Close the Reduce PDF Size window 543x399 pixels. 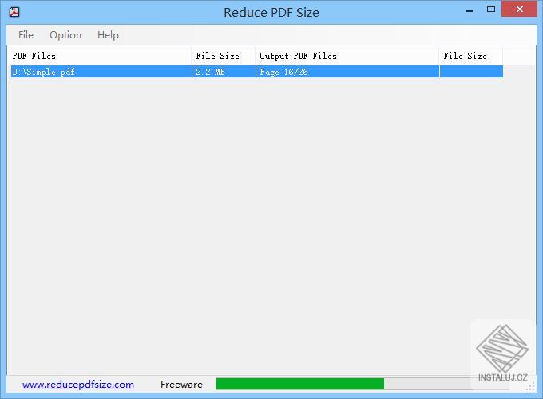coord(519,9)
